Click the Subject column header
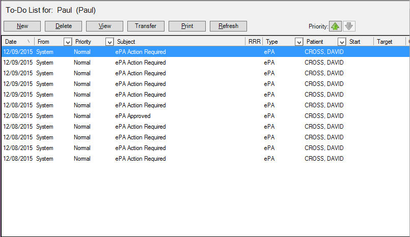 [178, 42]
